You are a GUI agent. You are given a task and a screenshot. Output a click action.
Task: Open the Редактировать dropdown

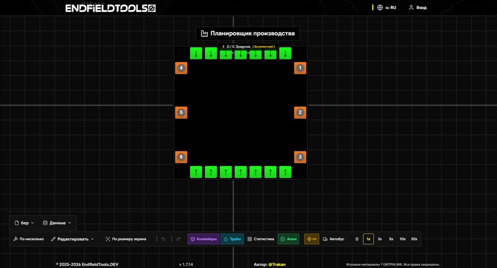tap(73, 239)
